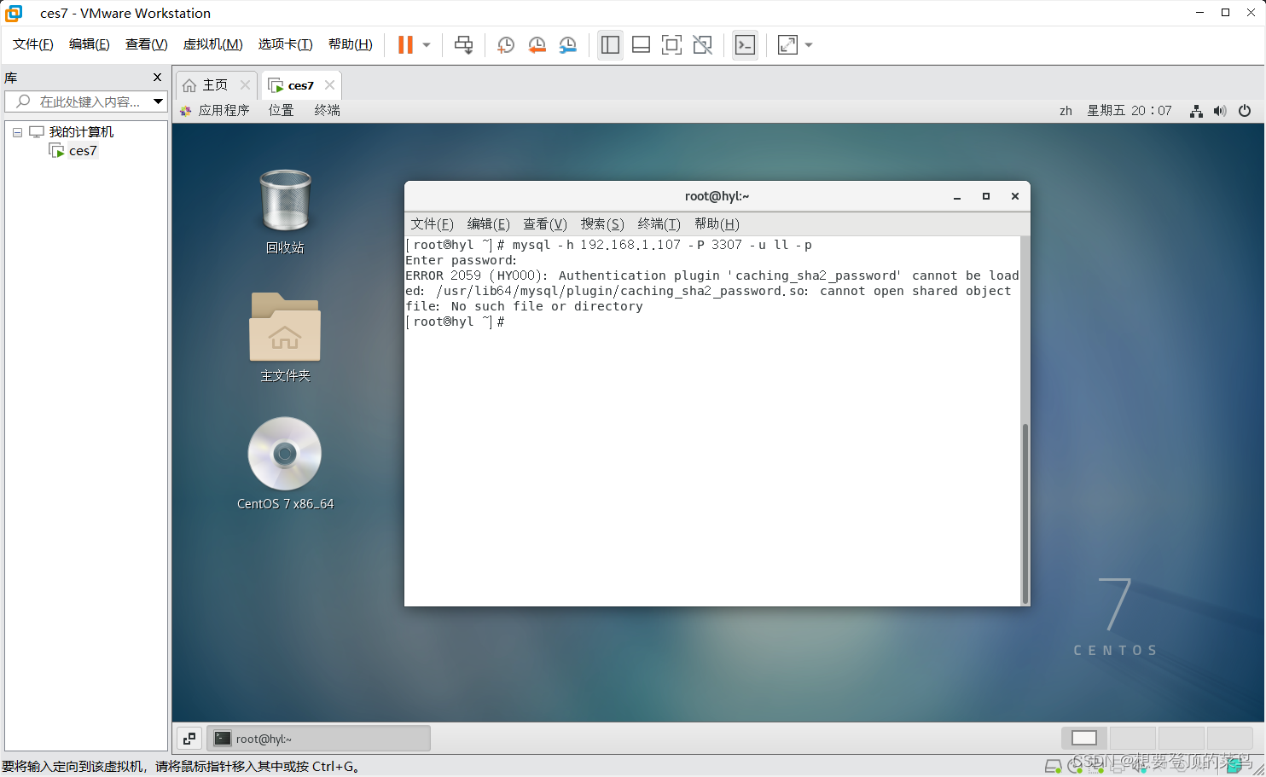
Task: Open the 终端 app menu in top panel
Action: [x=327, y=111]
